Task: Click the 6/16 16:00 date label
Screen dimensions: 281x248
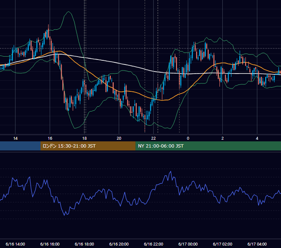Action: (x=50, y=244)
